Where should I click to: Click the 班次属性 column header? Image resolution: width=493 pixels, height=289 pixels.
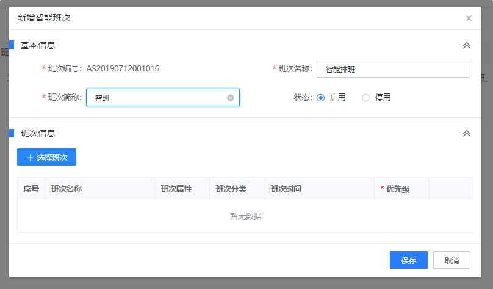point(176,189)
